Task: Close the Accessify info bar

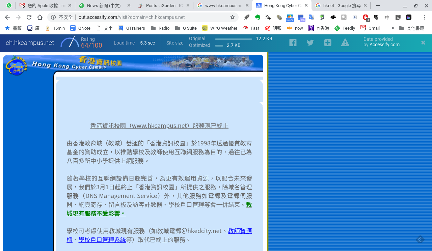Action: tap(423, 43)
